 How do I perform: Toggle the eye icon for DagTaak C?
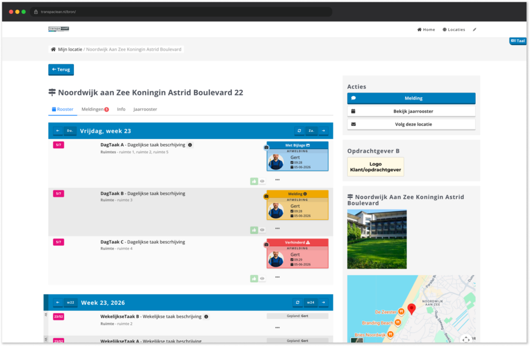(262, 278)
